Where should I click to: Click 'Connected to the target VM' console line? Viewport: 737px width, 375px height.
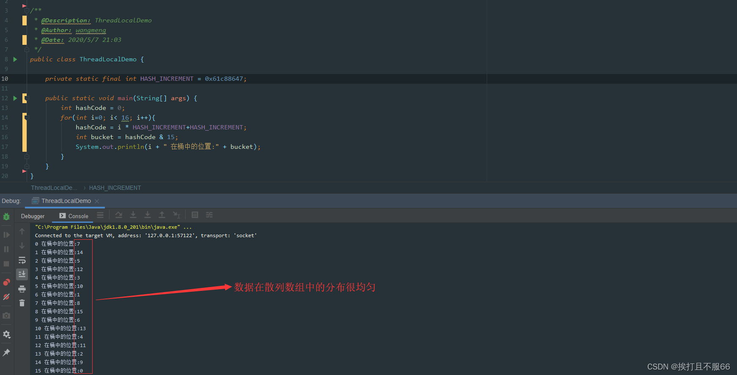146,235
